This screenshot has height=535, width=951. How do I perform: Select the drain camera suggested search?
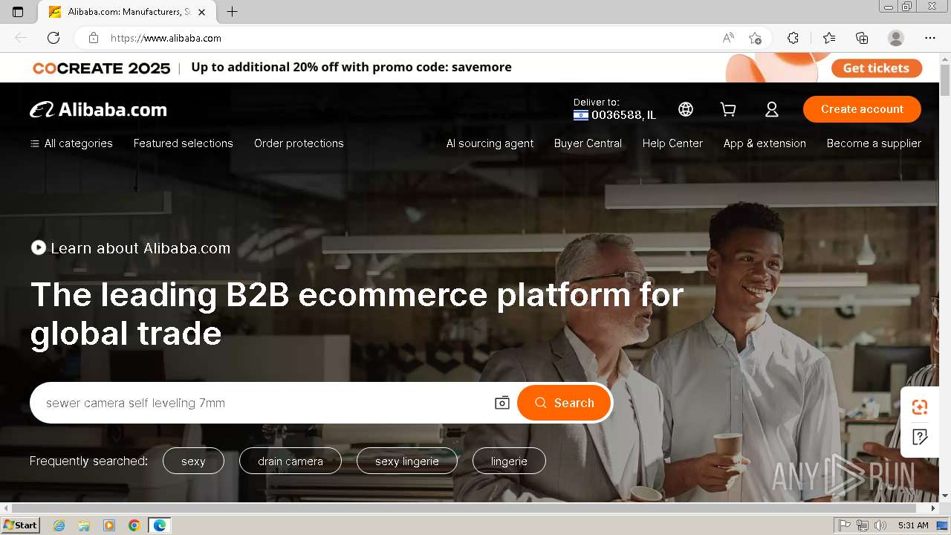(291, 461)
